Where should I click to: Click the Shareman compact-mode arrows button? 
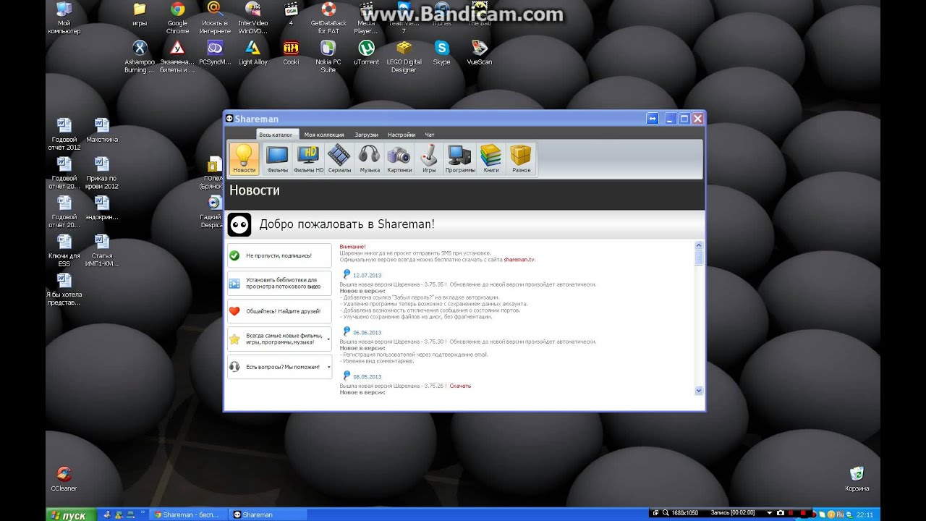652,119
